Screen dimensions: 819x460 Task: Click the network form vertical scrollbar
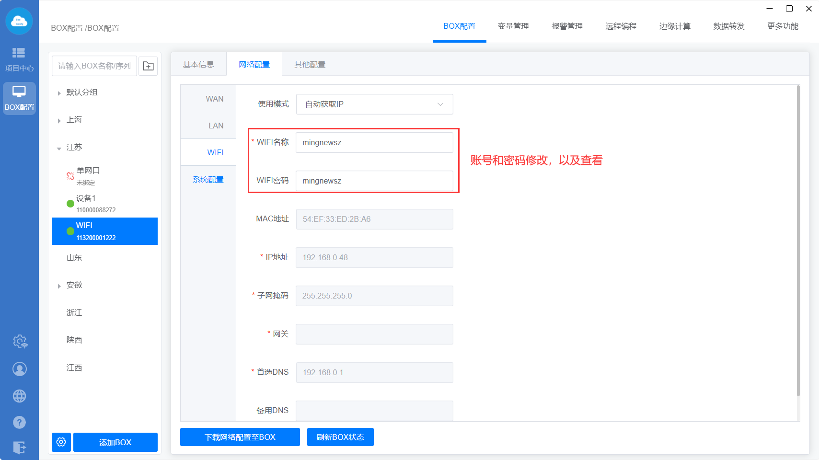tap(798, 241)
